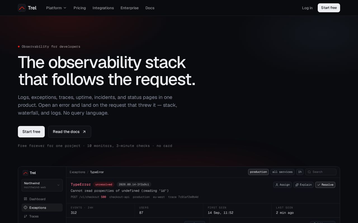Open Enterprise in the top navigation
The width and height of the screenshot is (358, 223).
129,8
